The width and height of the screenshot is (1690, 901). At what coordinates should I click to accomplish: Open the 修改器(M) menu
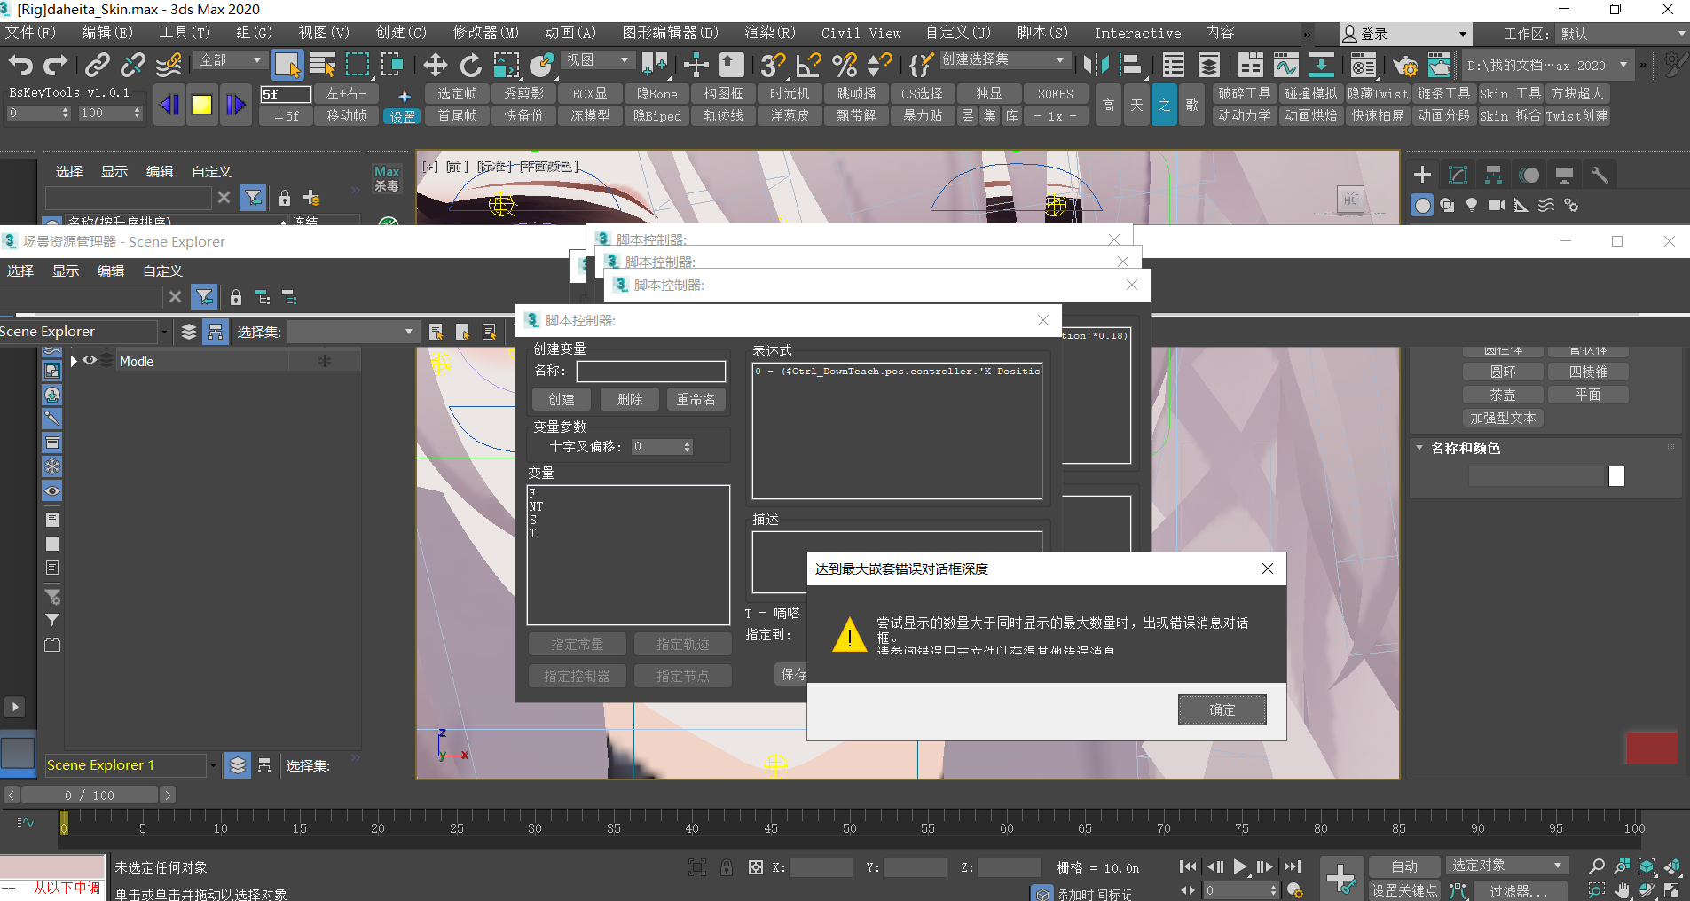(x=485, y=33)
